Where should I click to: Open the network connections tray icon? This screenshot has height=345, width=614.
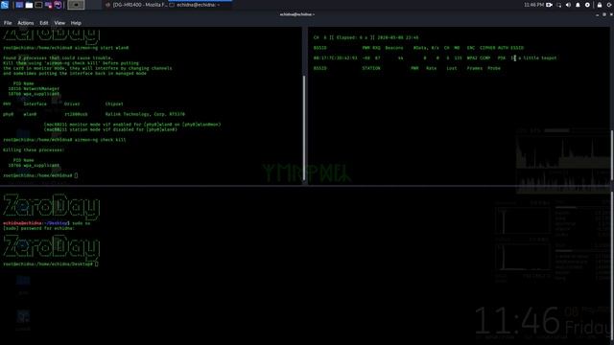click(558, 5)
